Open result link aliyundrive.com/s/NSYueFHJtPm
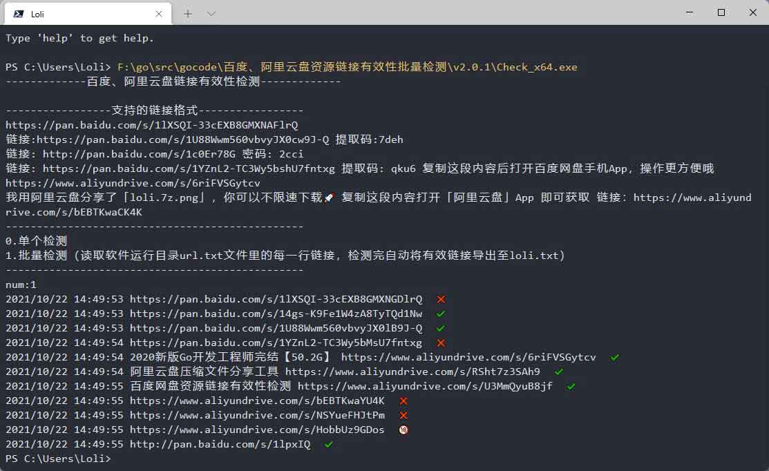 click(x=257, y=415)
